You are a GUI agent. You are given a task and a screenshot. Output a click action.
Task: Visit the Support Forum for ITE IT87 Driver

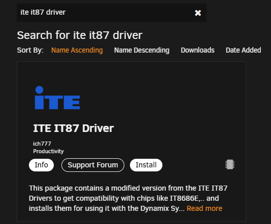coord(93,165)
